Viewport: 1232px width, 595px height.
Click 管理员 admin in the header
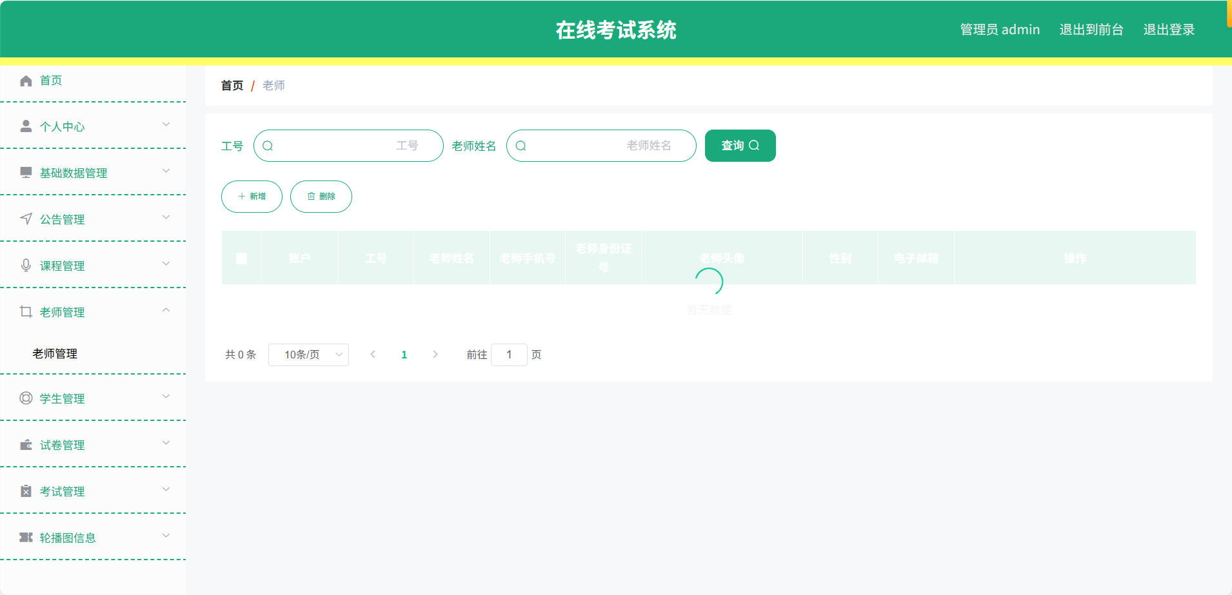tap(1000, 30)
